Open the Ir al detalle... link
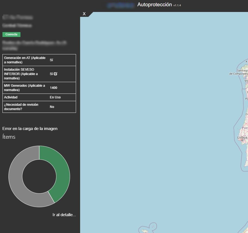The height and width of the screenshot is (233, 248). [x=64, y=215]
